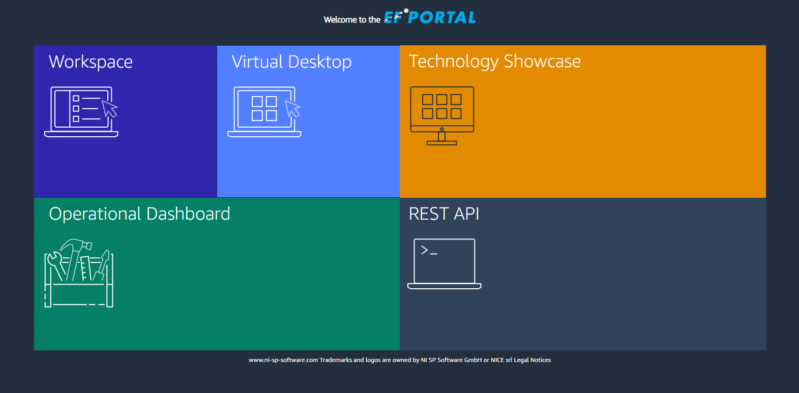799x393 pixels.
Task: Click NI SP Software GmbH in footer
Action: (x=451, y=360)
